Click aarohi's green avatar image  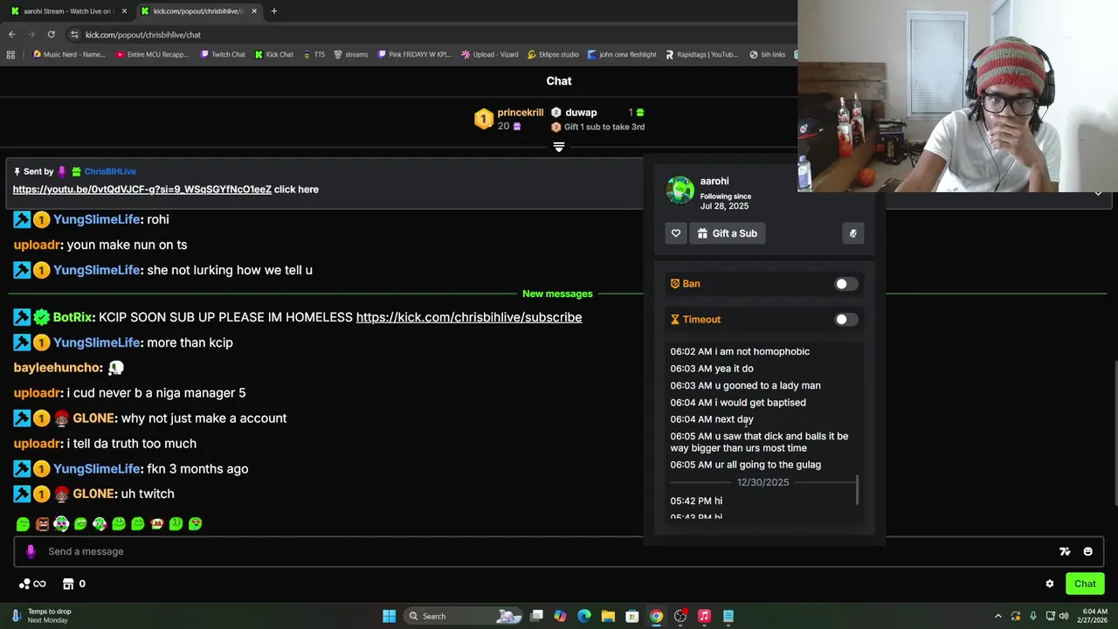point(680,190)
